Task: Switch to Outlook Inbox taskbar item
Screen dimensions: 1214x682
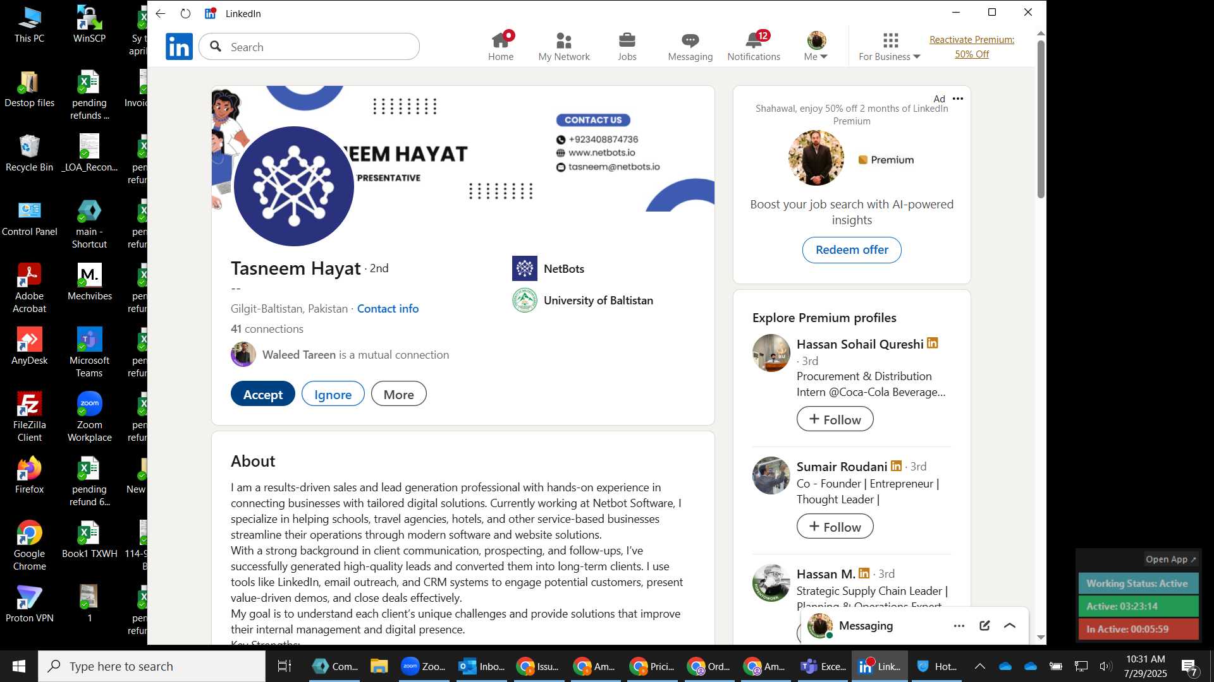Action: click(x=482, y=666)
